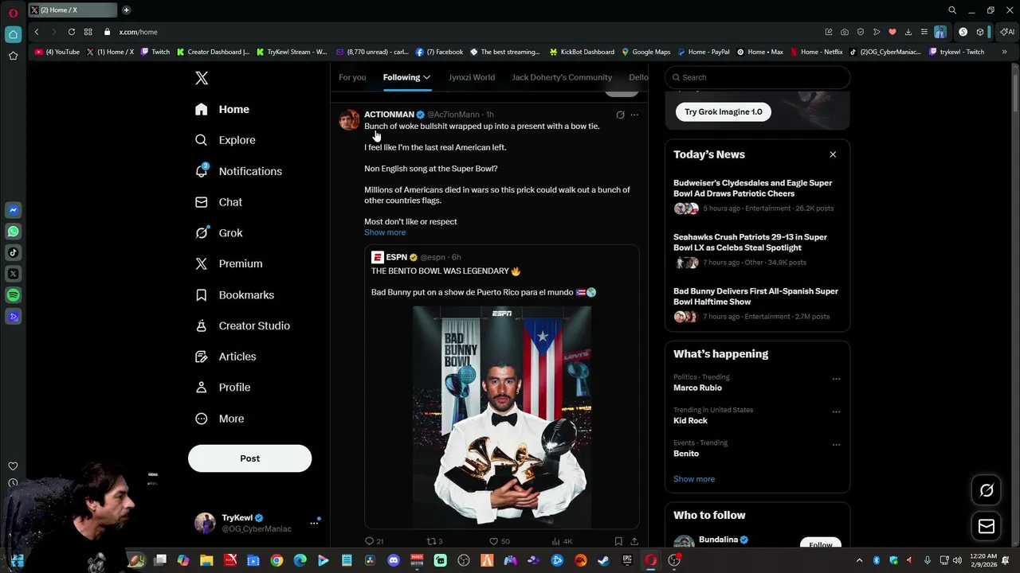Open Opera TikTok sidebar icon
1020x573 pixels.
[x=13, y=252]
